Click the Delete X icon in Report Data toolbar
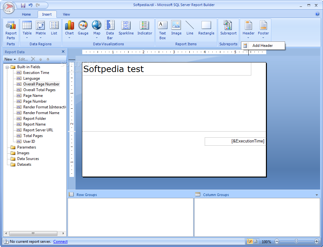The height and width of the screenshot is (247, 323). pyautogui.click(x=33, y=59)
